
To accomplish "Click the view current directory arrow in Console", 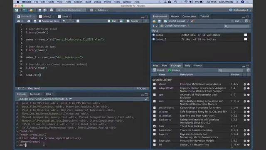I will tap(70, 99).
